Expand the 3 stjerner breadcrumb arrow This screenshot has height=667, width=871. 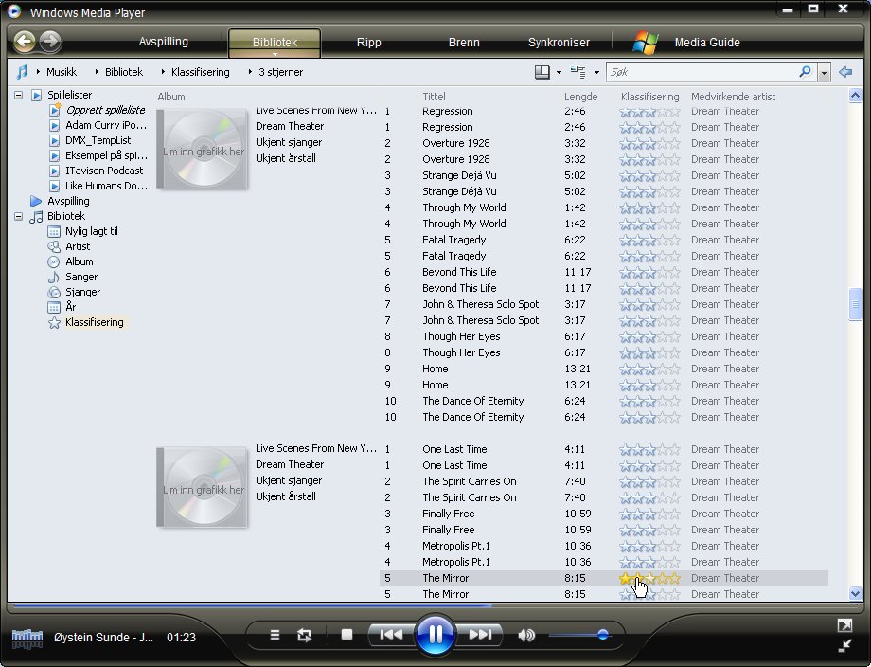pos(250,72)
